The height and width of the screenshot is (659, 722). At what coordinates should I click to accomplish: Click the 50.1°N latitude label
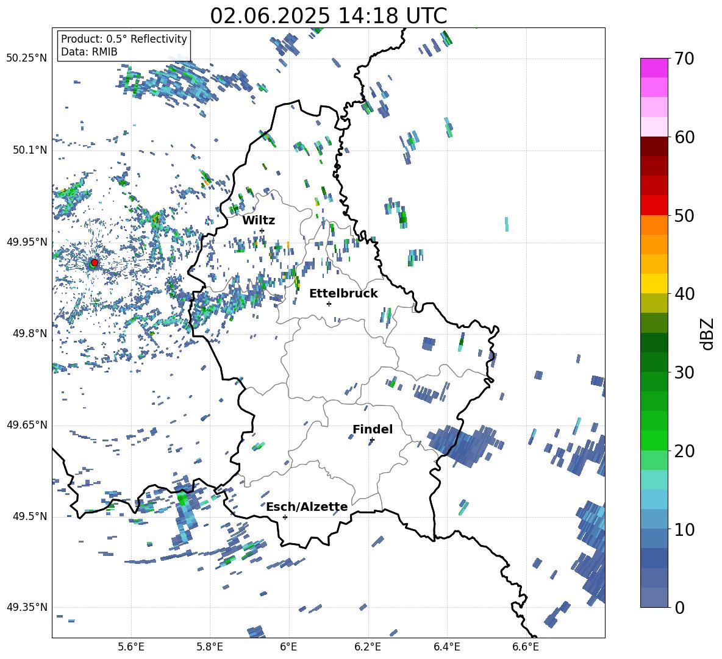coord(30,150)
